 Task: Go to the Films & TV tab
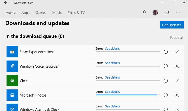pos(76,13)
